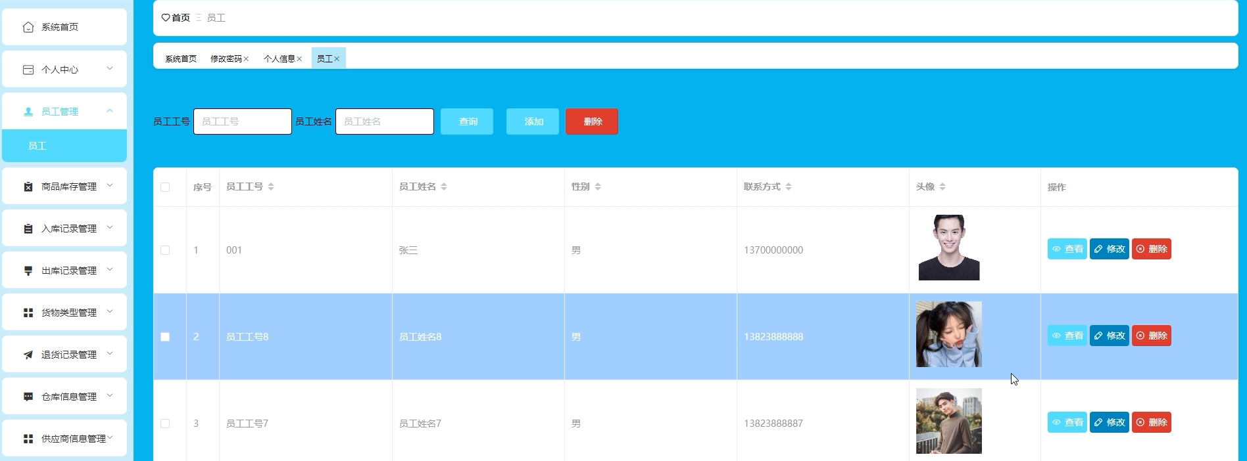This screenshot has width=1247, height=461.
Task: Click the house icon beside 系统首页
Action: pos(28,27)
